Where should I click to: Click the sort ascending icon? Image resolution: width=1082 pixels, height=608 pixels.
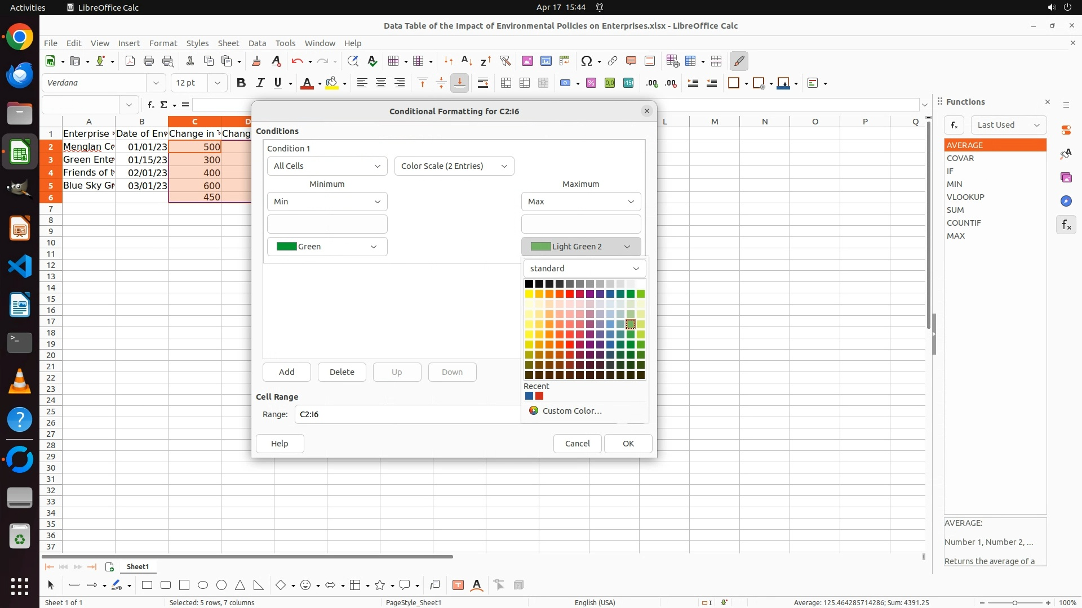click(x=467, y=61)
